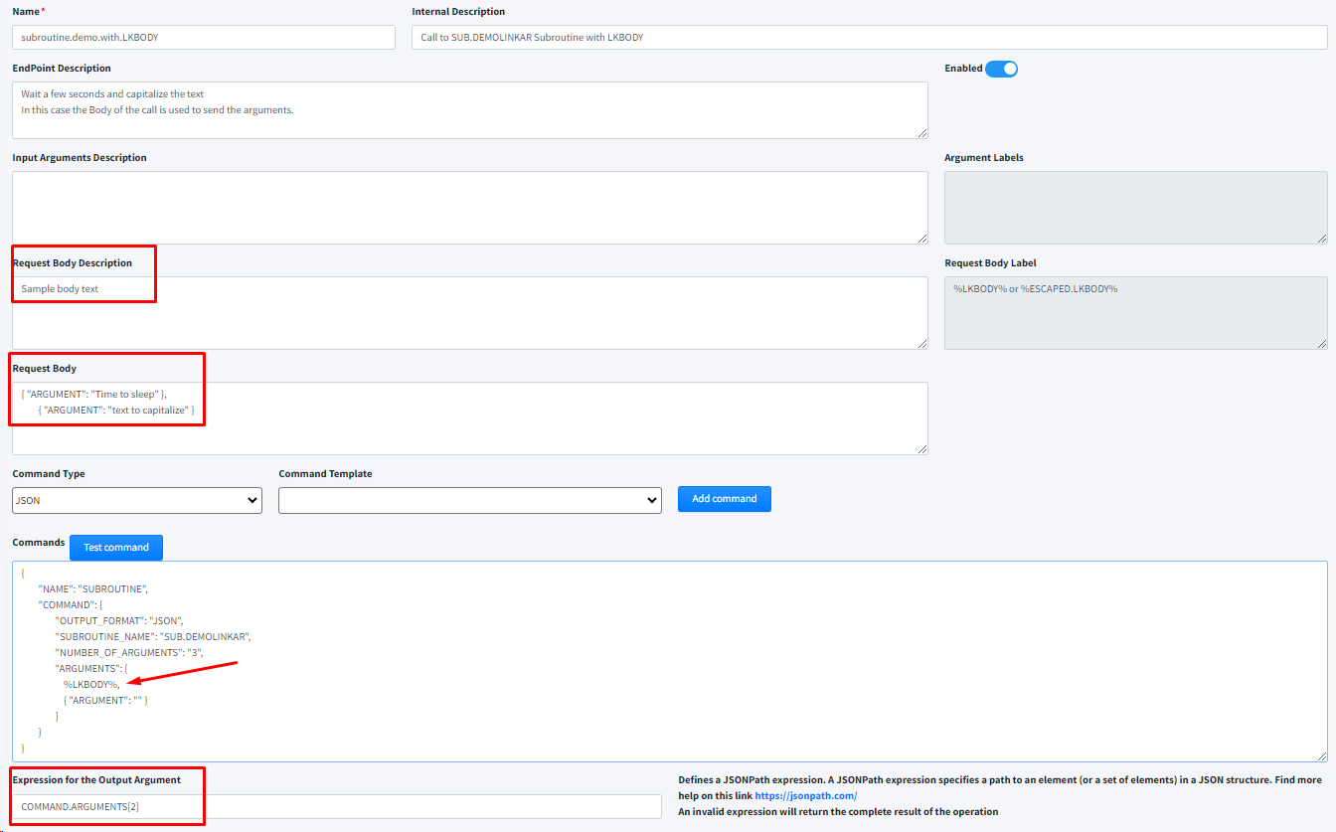Focus the Internal Description field
This screenshot has width=1336, height=832.
869,37
